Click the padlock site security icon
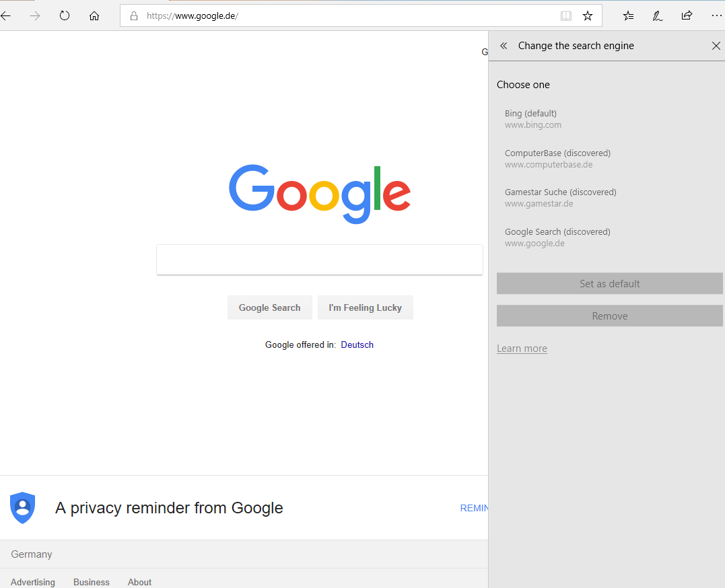This screenshot has width=725, height=588. [x=134, y=15]
